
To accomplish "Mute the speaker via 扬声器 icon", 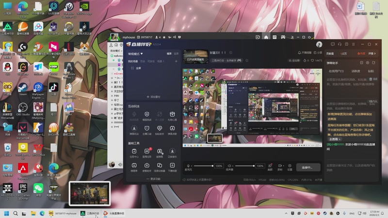I will 229,166.
